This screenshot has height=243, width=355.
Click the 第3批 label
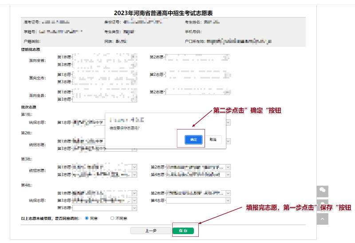(x=27, y=159)
